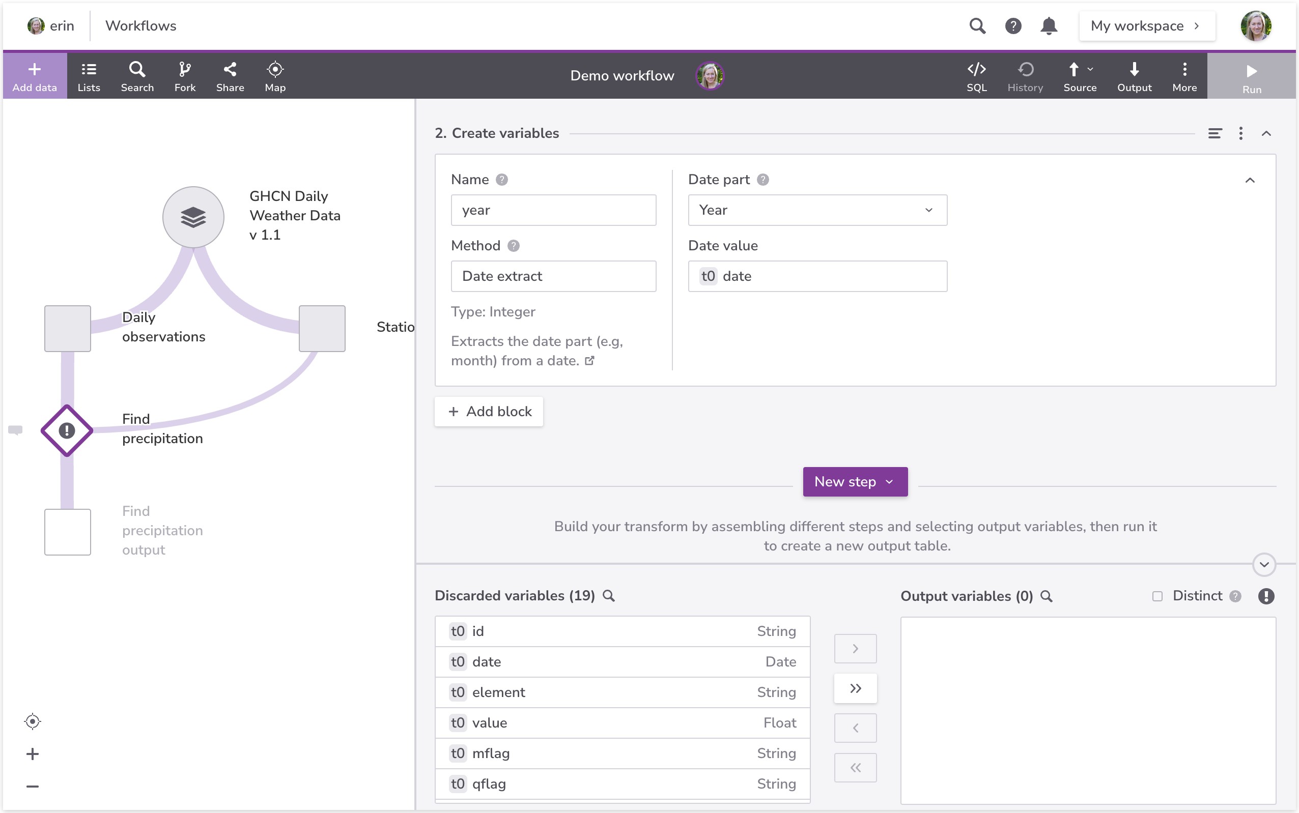Select the GHCN Daily Weather Data node

pos(193,217)
